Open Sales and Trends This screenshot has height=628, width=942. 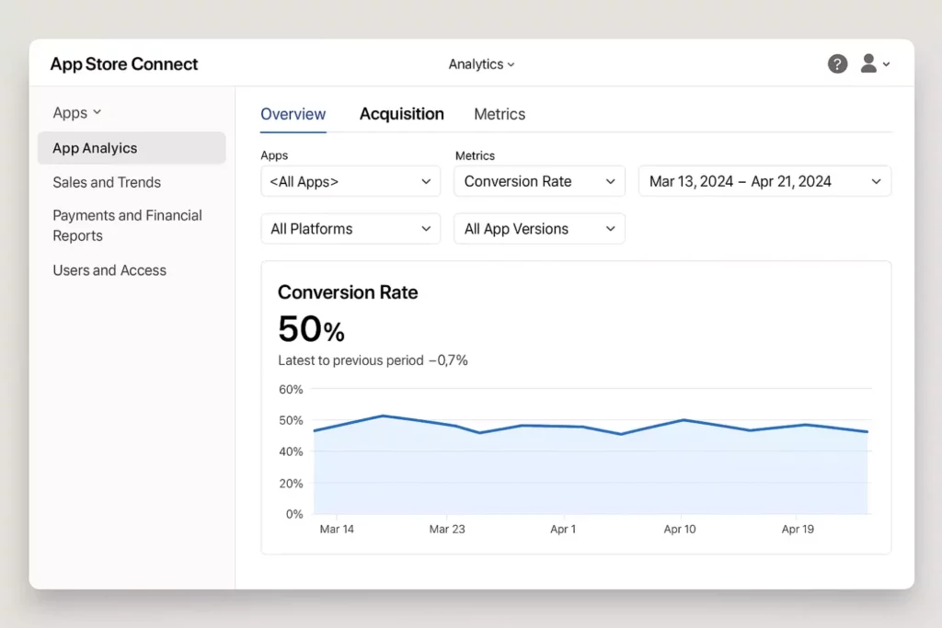[107, 183]
